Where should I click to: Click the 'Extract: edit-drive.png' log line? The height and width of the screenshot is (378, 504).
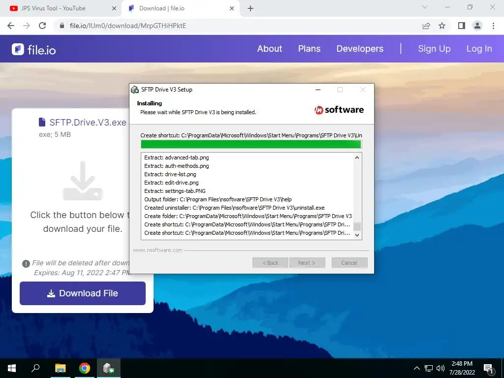coord(171,183)
